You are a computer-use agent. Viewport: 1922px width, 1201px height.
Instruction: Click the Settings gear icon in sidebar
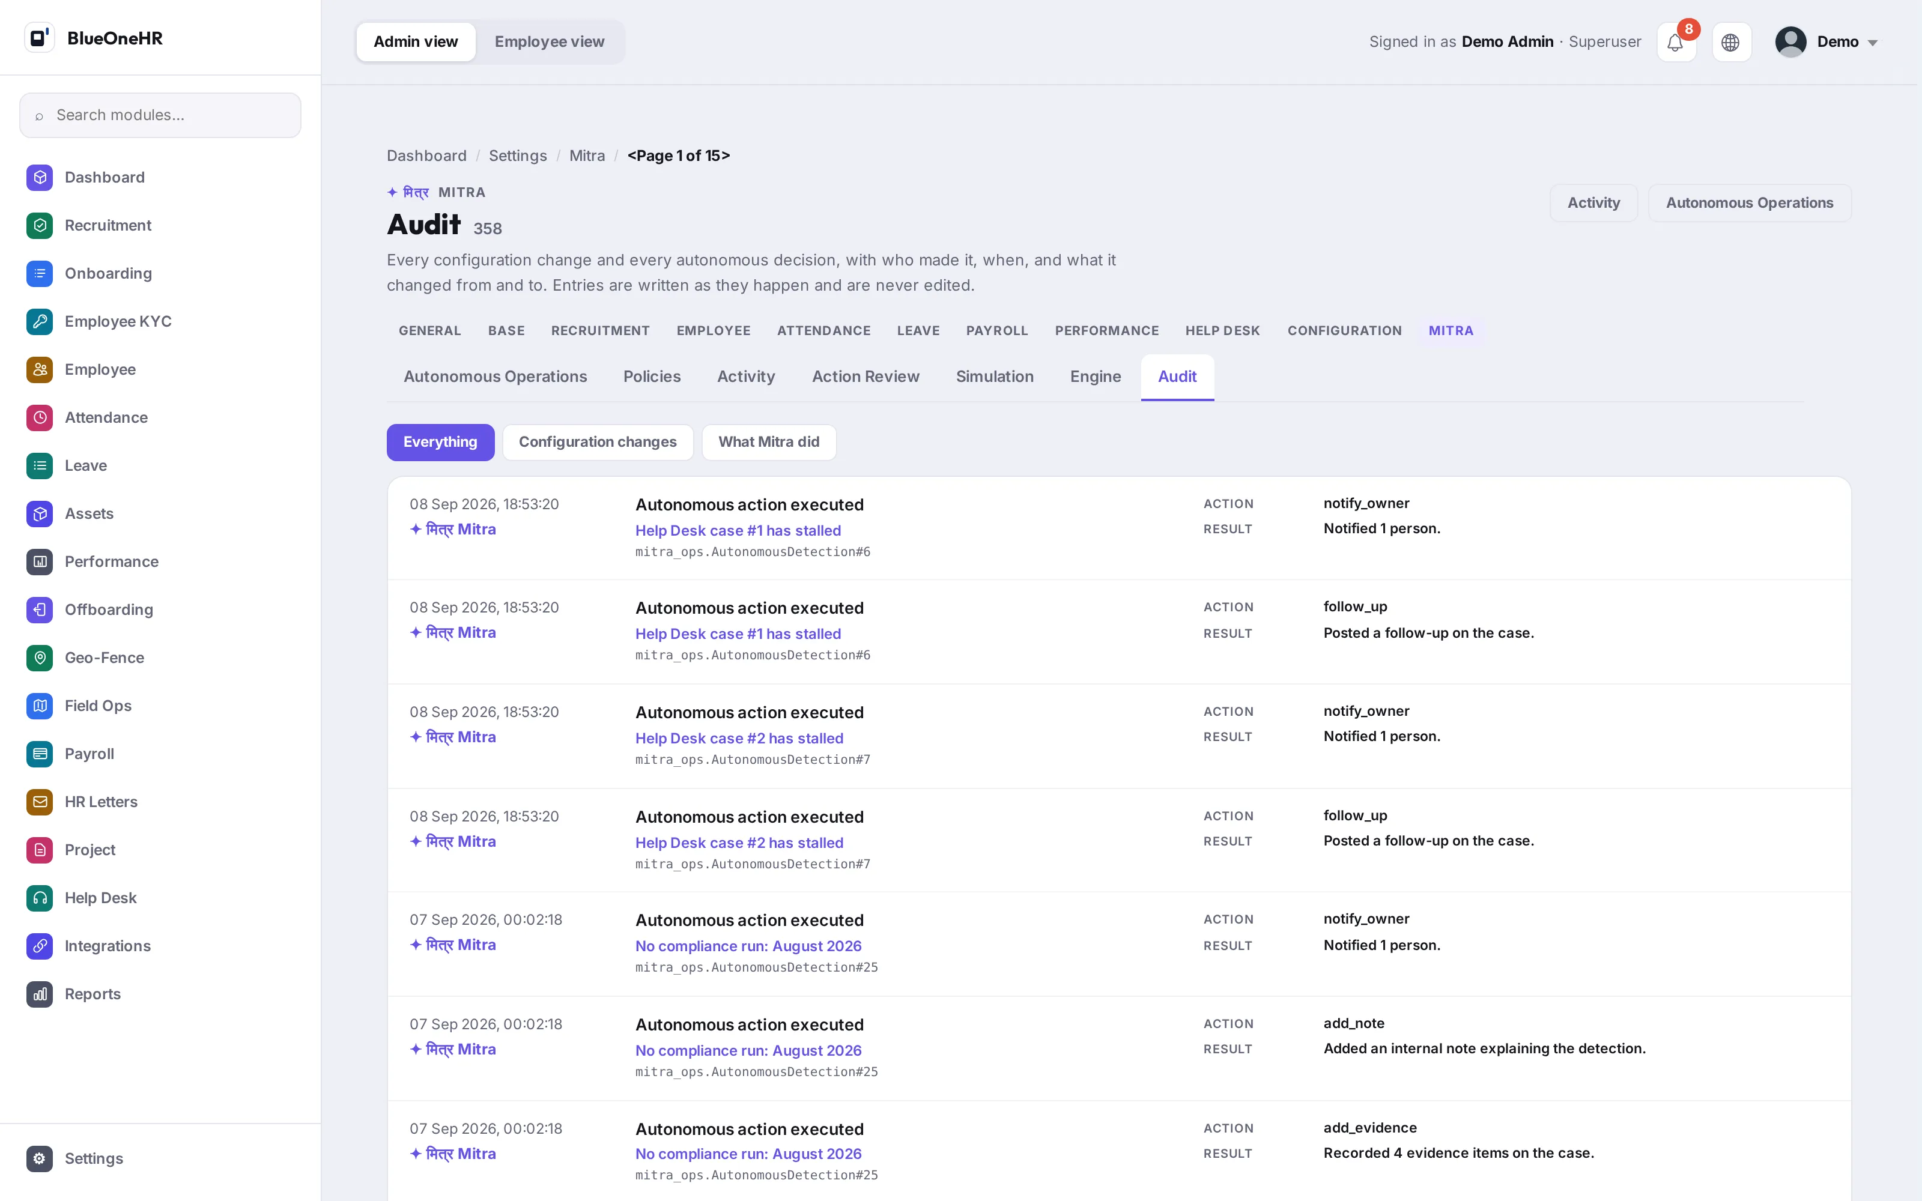(40, 1159)
